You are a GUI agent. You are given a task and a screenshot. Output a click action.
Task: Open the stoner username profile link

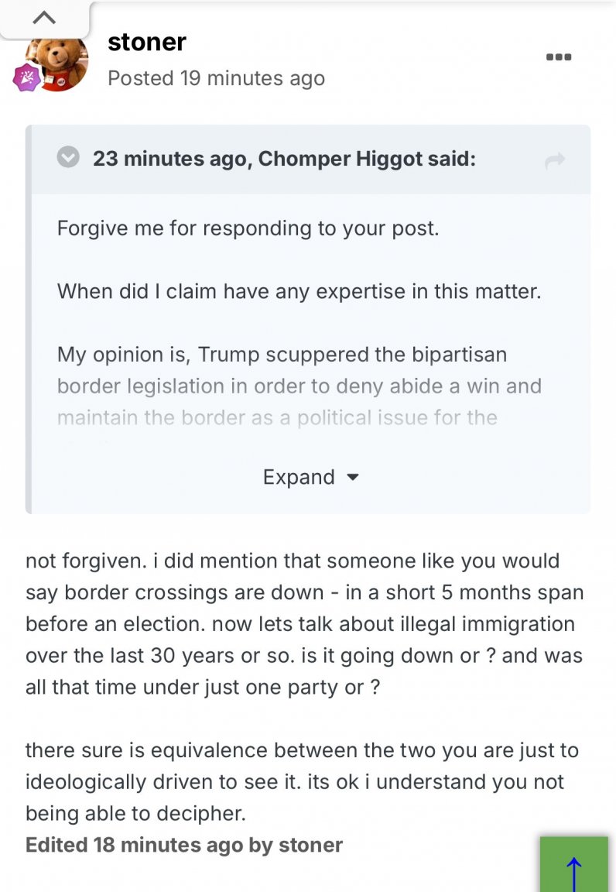(x=147, y=42)
